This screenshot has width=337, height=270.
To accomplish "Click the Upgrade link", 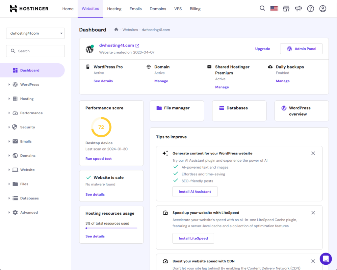I will [x=262, y=49].
